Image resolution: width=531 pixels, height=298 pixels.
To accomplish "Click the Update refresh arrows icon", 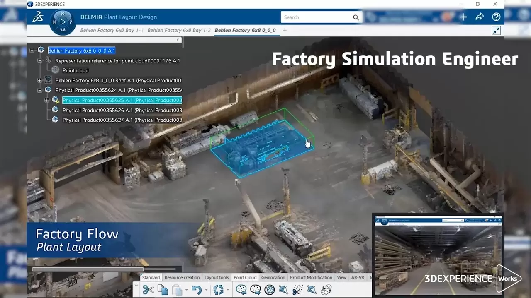I will point(218,290).
